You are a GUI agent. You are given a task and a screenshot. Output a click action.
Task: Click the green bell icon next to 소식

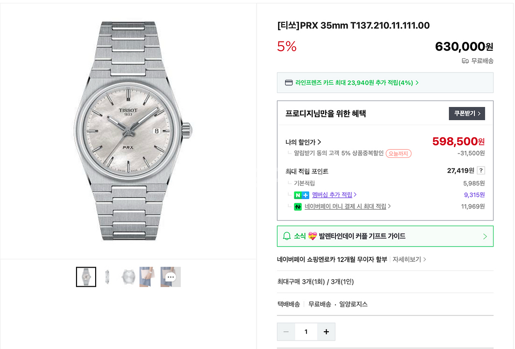point(287,236)
